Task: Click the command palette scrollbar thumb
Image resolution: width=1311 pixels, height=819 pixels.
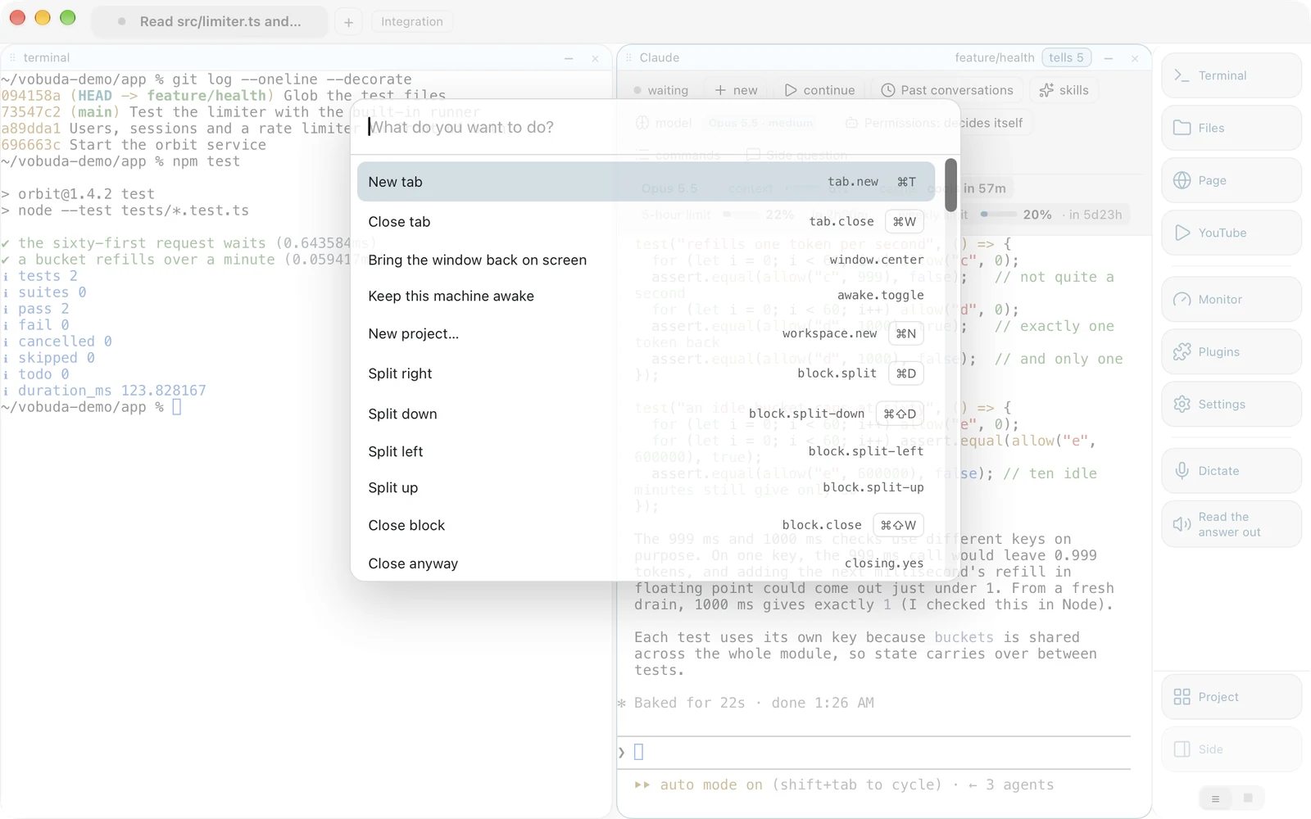Action: click(x=950, y=185)
